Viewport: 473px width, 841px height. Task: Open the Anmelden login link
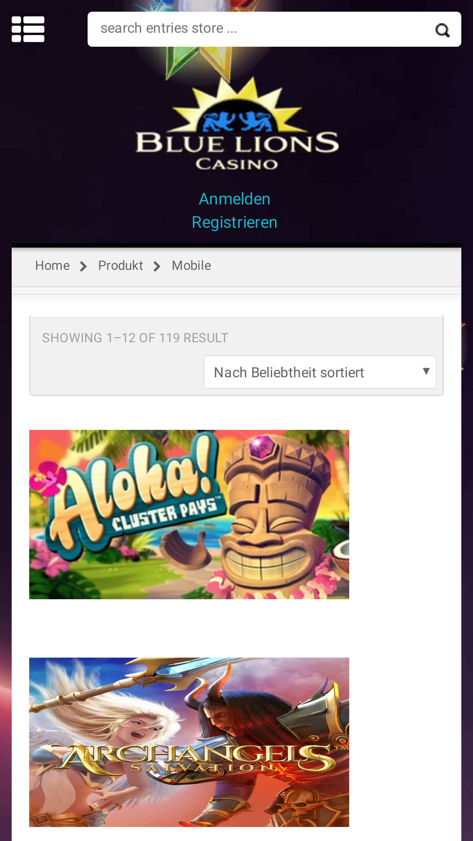coord(234,199)
